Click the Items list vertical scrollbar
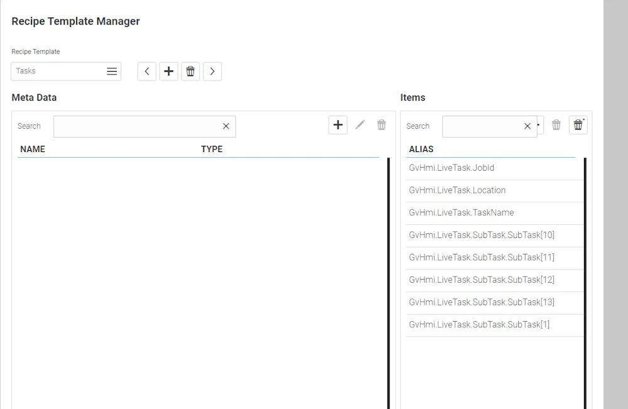This screenshot has height=409, width=628. click(585, 283)
